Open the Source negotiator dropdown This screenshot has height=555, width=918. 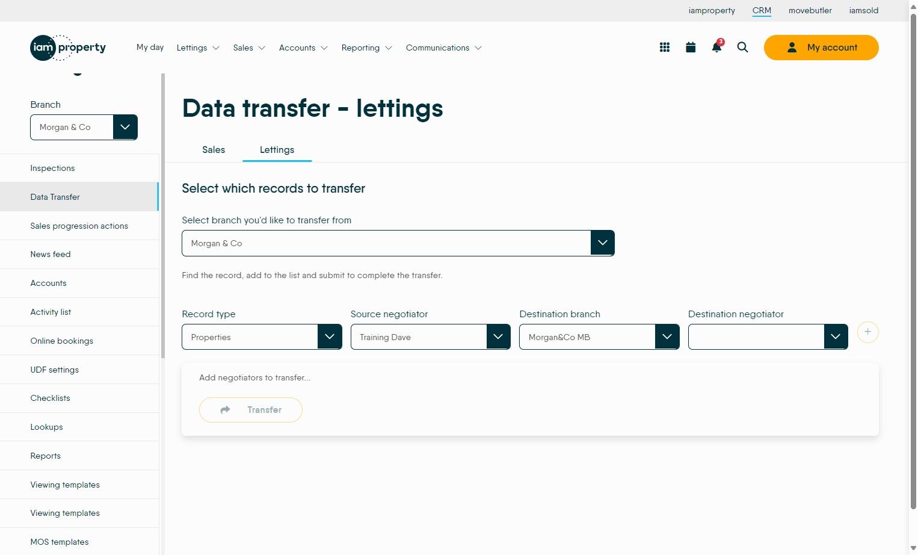tap(430, 337)
